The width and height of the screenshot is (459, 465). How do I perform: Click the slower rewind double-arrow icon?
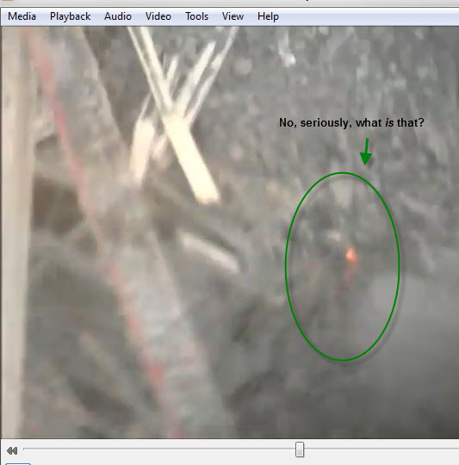point(12,450)
